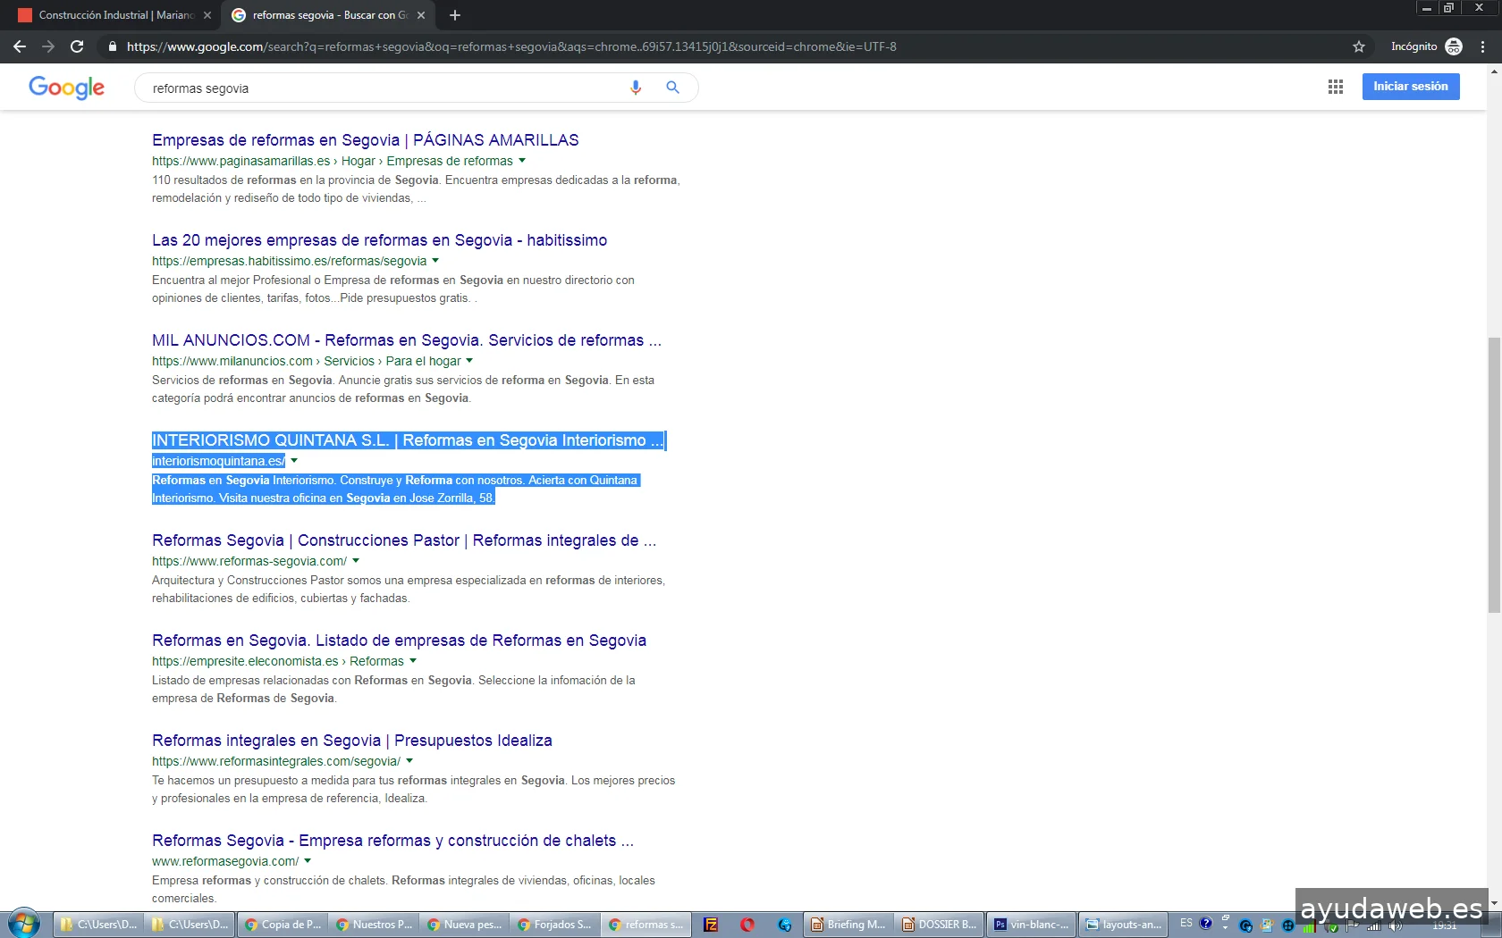Screen dimensions: 1502x938
Task: Open the Presupuestos Idealiza result link
Action: (x=351, y=741)
